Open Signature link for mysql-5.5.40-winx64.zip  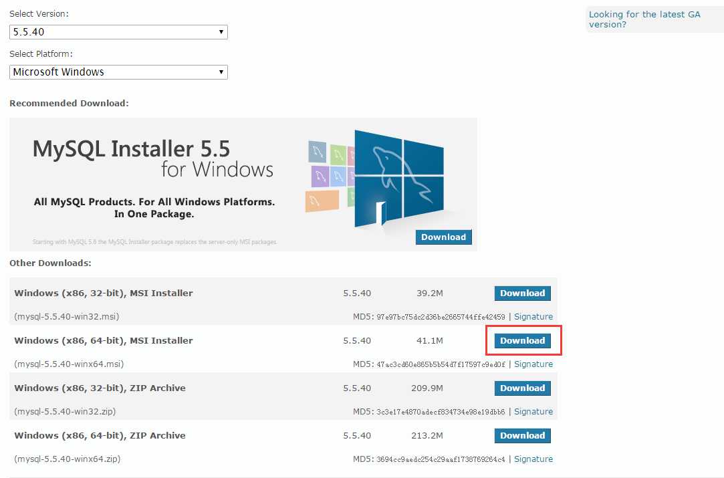(x=533, y=459)
